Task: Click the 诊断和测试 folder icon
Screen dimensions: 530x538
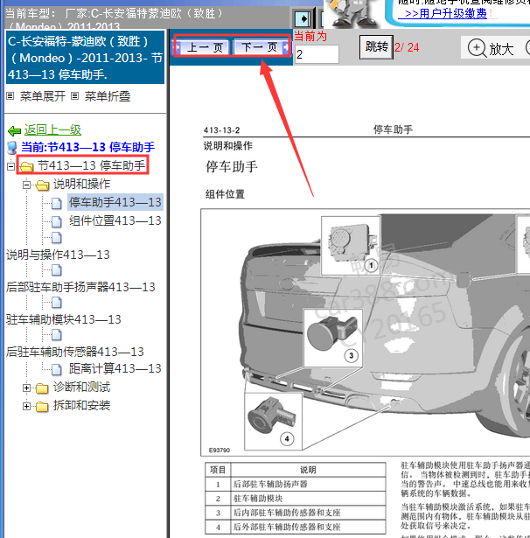Action: pos(42,388)
